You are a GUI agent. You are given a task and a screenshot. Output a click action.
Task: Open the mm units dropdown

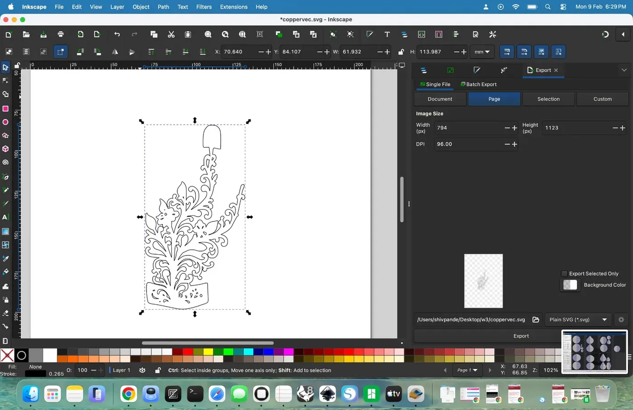(482, 52)
